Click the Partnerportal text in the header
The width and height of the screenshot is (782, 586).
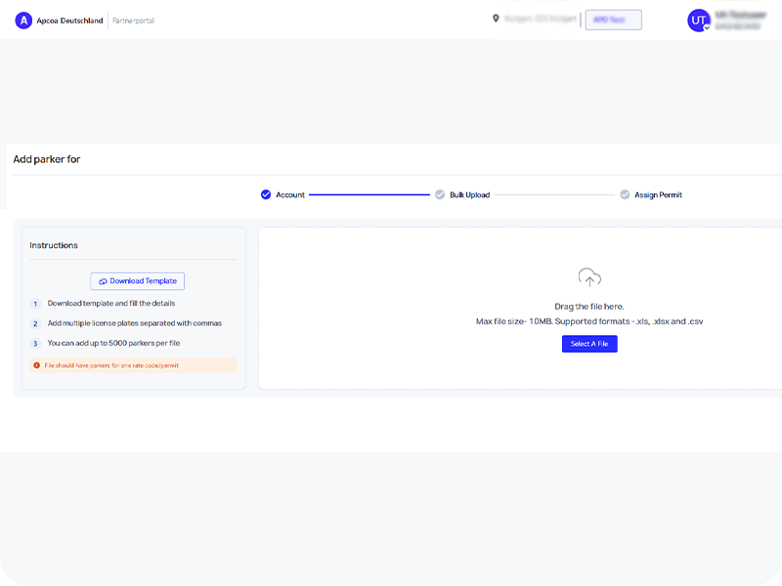133,21
